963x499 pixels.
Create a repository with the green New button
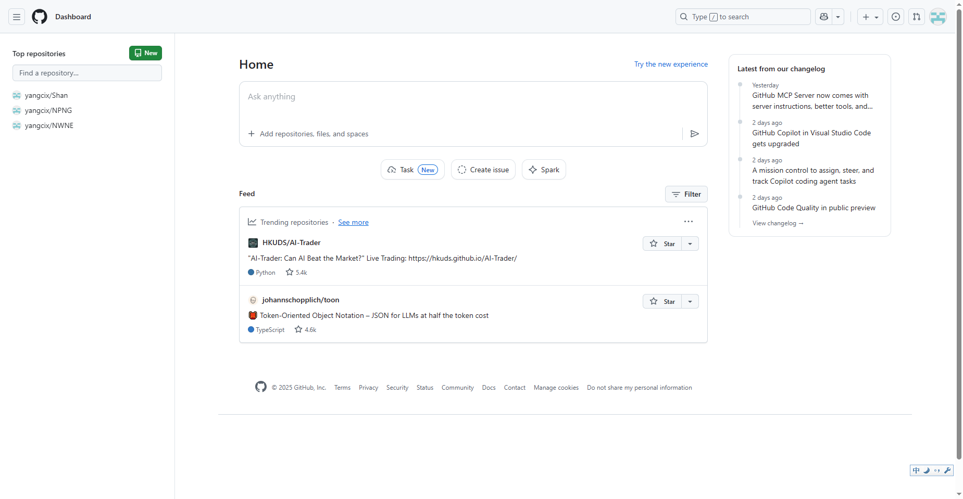coord(145,53)
